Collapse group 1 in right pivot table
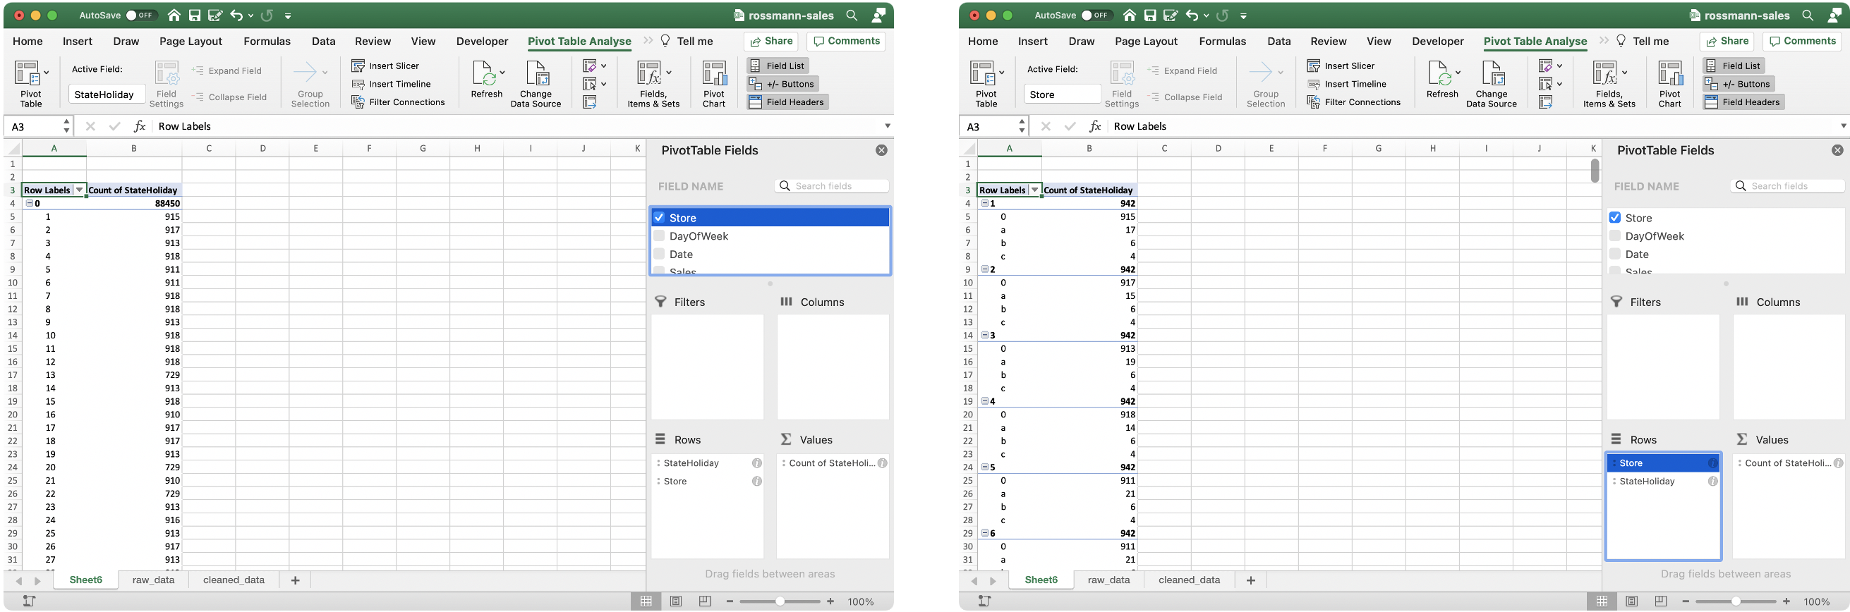 [x=984, y=204]
